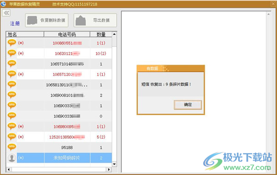Click the 恢复删除数据 button
This screenshot has width=277, height=175.
pyautogui.click(x=47, y=20)
